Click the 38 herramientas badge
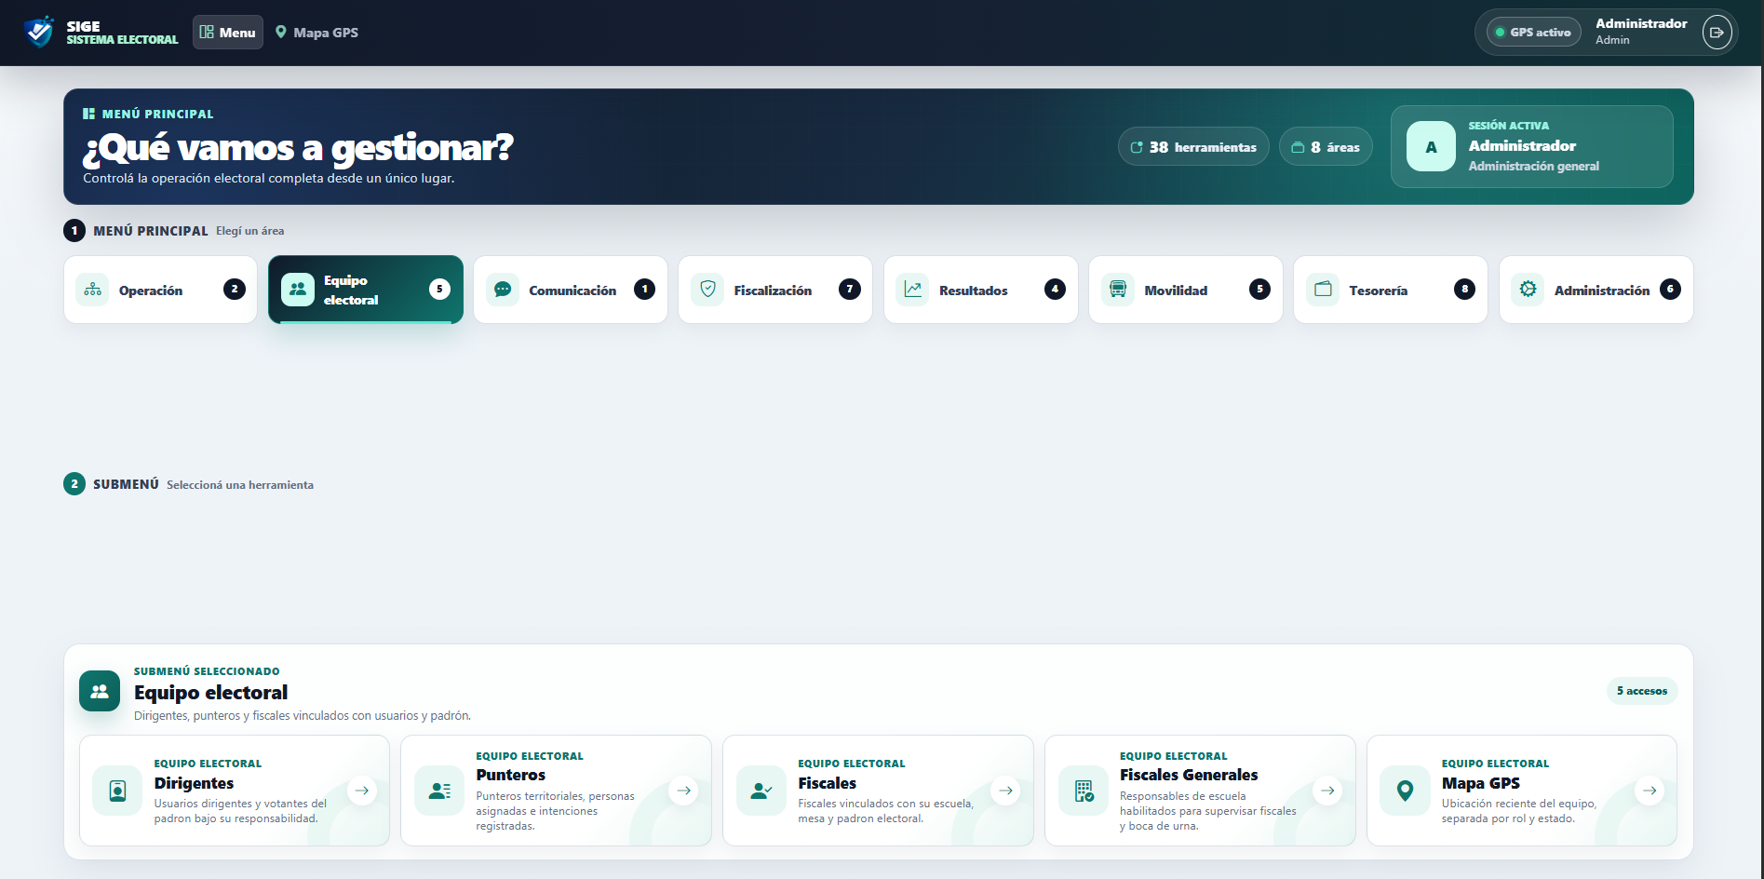Image resolution: width=1764 pixels, height=879 pixels. click(x=1193, y=147)
